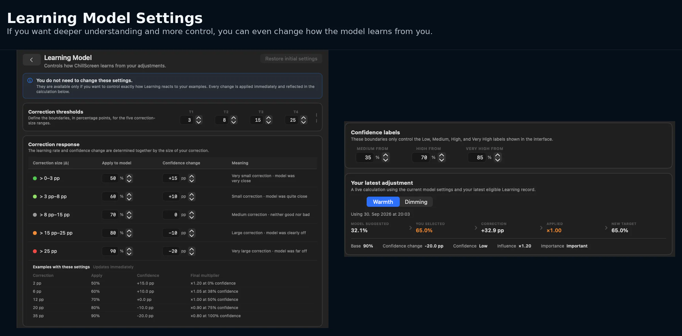Image resolution: width=682 pixels, height=336 pixels.
Task: Adjust Confidence change stepper for 3 pp–8 pp
Action: point(192,196)
